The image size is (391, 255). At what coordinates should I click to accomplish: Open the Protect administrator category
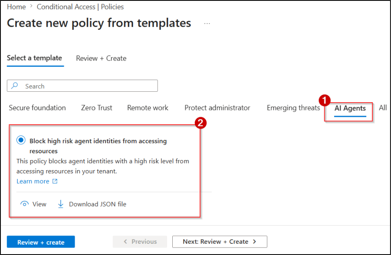pos(217,108)
